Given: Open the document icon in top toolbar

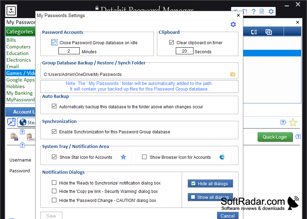Looking at the screenshot, I should click(262, 11).
